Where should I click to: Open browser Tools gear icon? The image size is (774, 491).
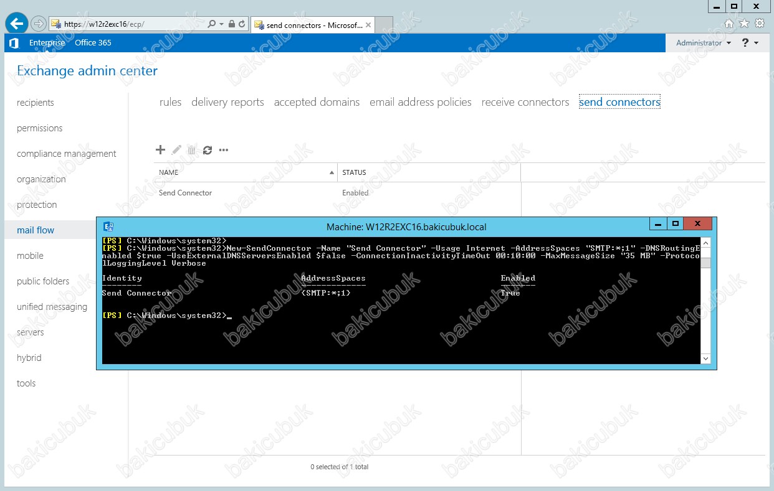(x=759, y=24)
